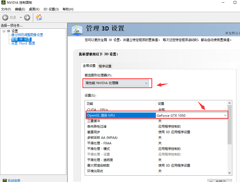Viewport: 240px width, 182px height.
Task: Open the 桌面(K) menu
Action: pyautogui.click(x=34, y=9)
